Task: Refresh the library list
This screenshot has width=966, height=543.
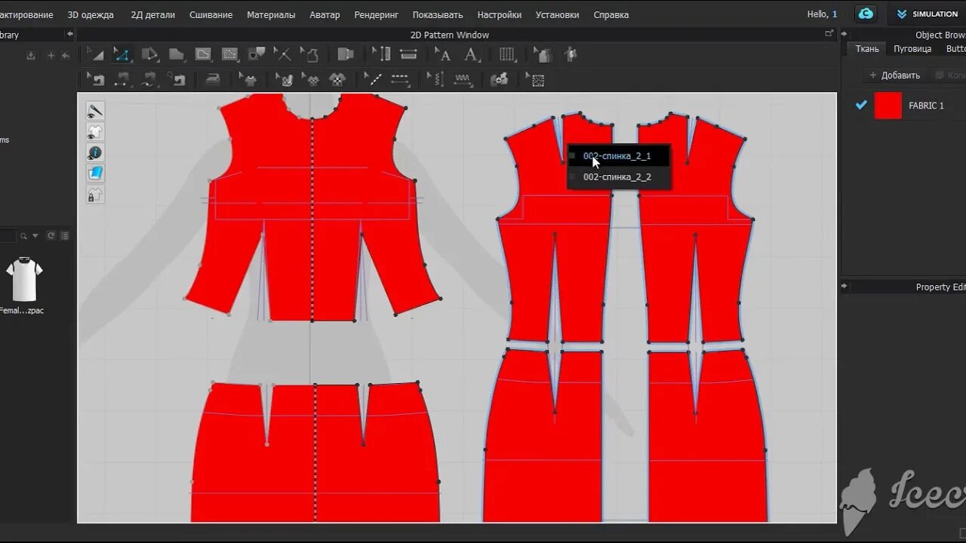Action: (51, 236)
